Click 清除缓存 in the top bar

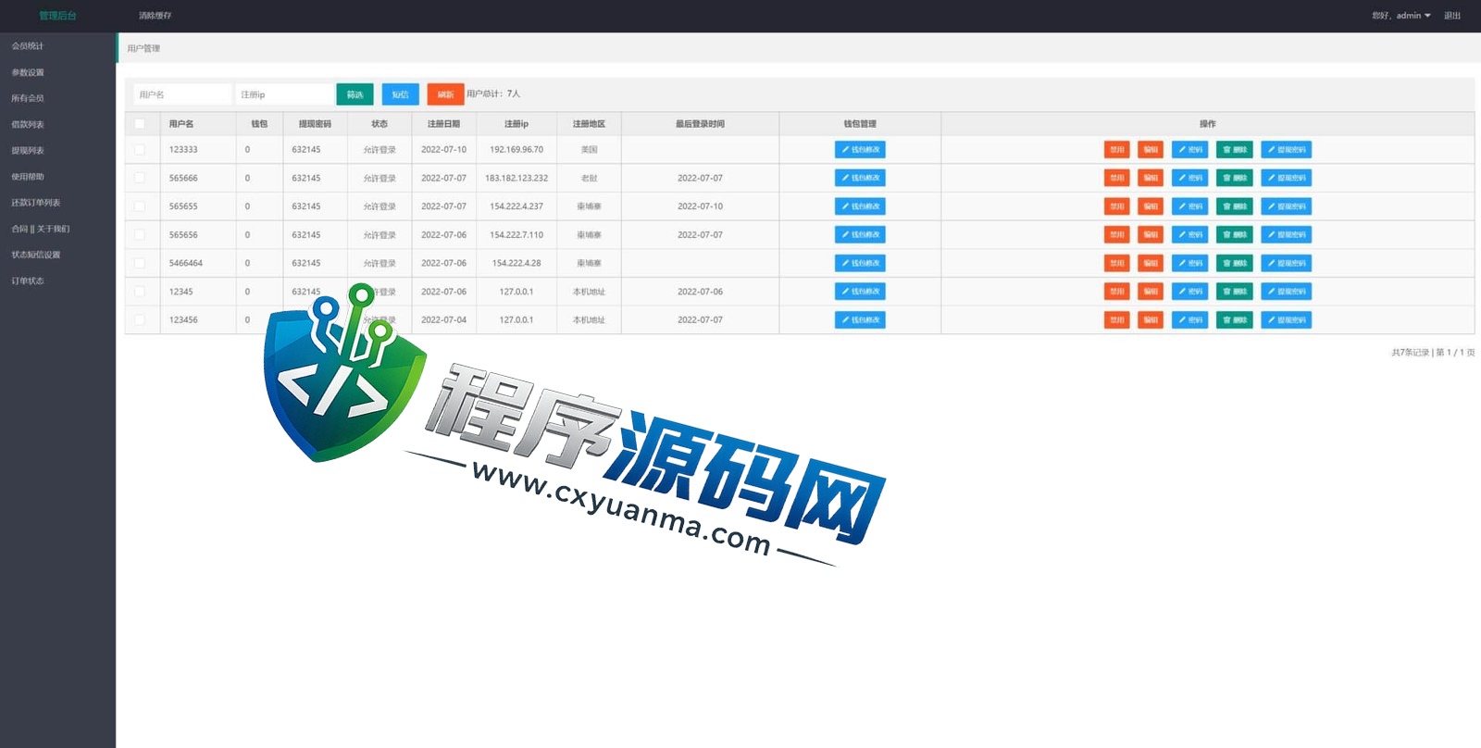click(155, 16)
